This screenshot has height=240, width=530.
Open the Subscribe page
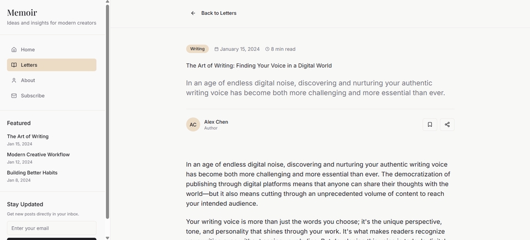pyautogui.click(x=33, y=96)
